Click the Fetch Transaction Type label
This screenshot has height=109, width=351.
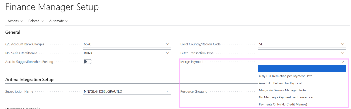pyautogui.click(x=197, y=53)
